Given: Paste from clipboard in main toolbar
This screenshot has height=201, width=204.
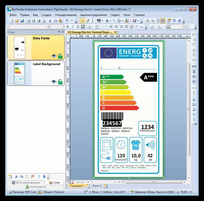Looking at the screenshot, I should (x=60, y=21).
